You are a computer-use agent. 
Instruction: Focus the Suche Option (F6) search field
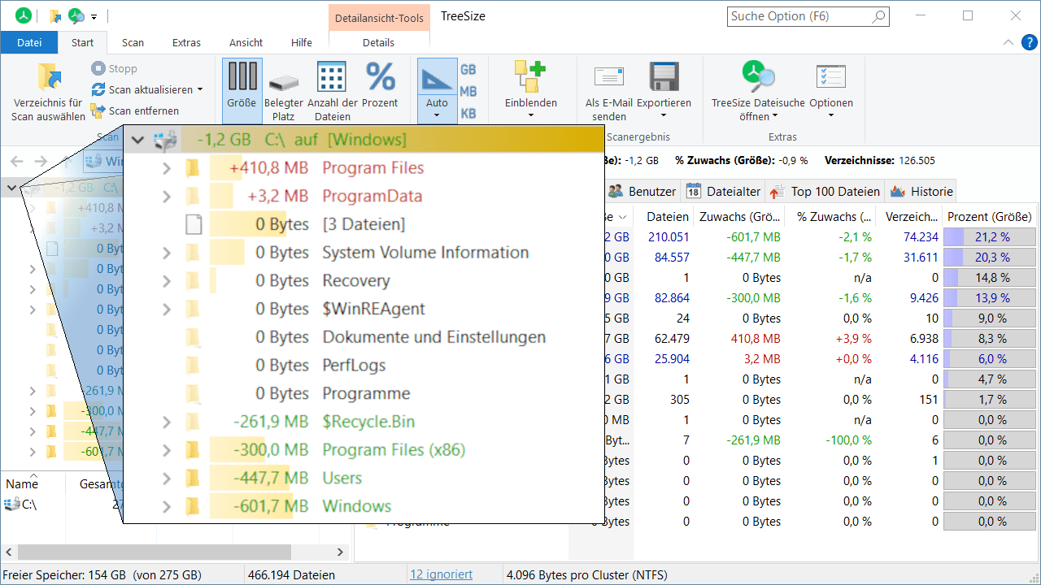click(808, 16)
